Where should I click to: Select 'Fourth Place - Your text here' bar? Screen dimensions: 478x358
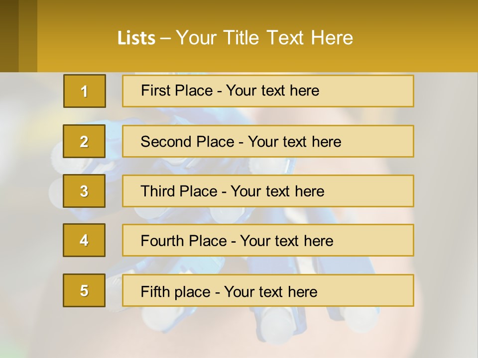(268, 240)
